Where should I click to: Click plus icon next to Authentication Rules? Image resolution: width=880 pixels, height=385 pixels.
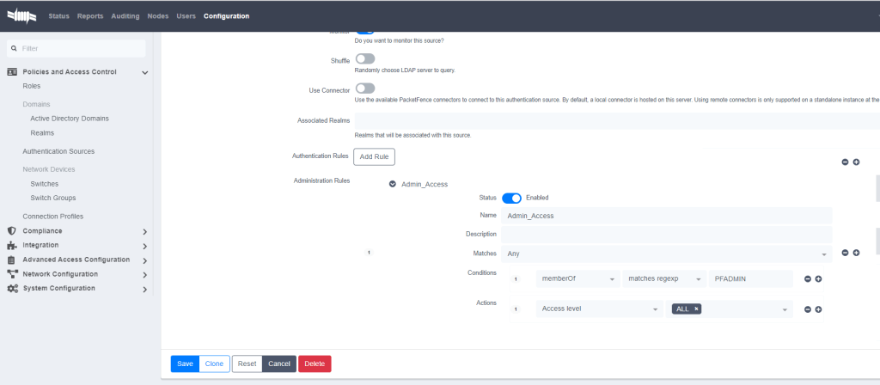[x=856, y=162]
